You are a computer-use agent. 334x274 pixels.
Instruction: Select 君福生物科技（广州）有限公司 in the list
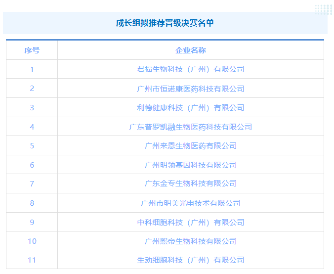[190, 69]
